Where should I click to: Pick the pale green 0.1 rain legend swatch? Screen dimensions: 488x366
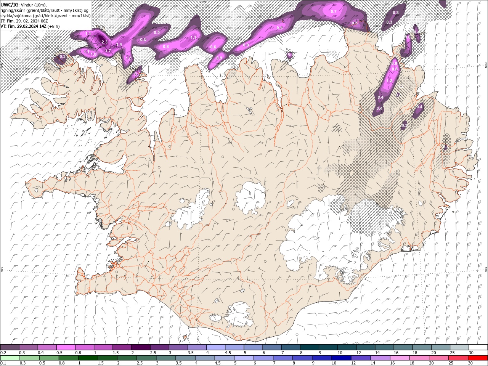(x=10, y=358)
